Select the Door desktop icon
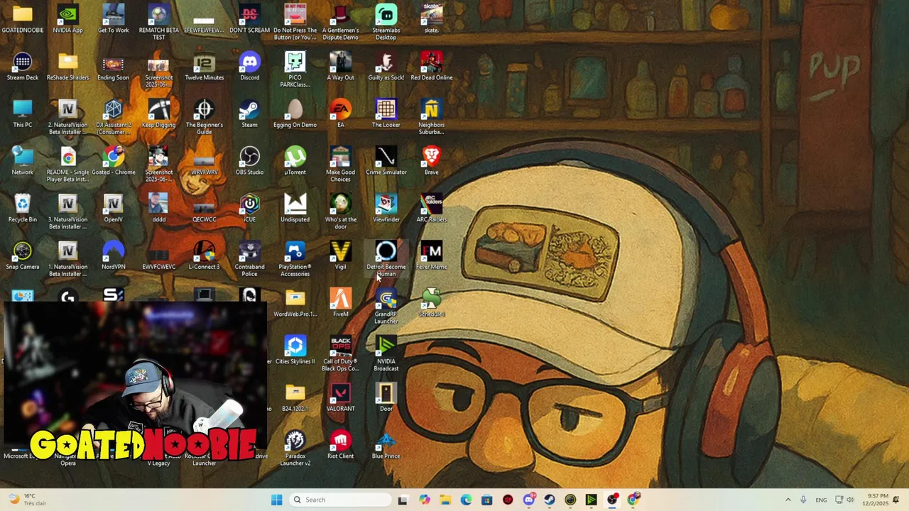The height and width of the screenshot is (511, 909). click(386, 398)
